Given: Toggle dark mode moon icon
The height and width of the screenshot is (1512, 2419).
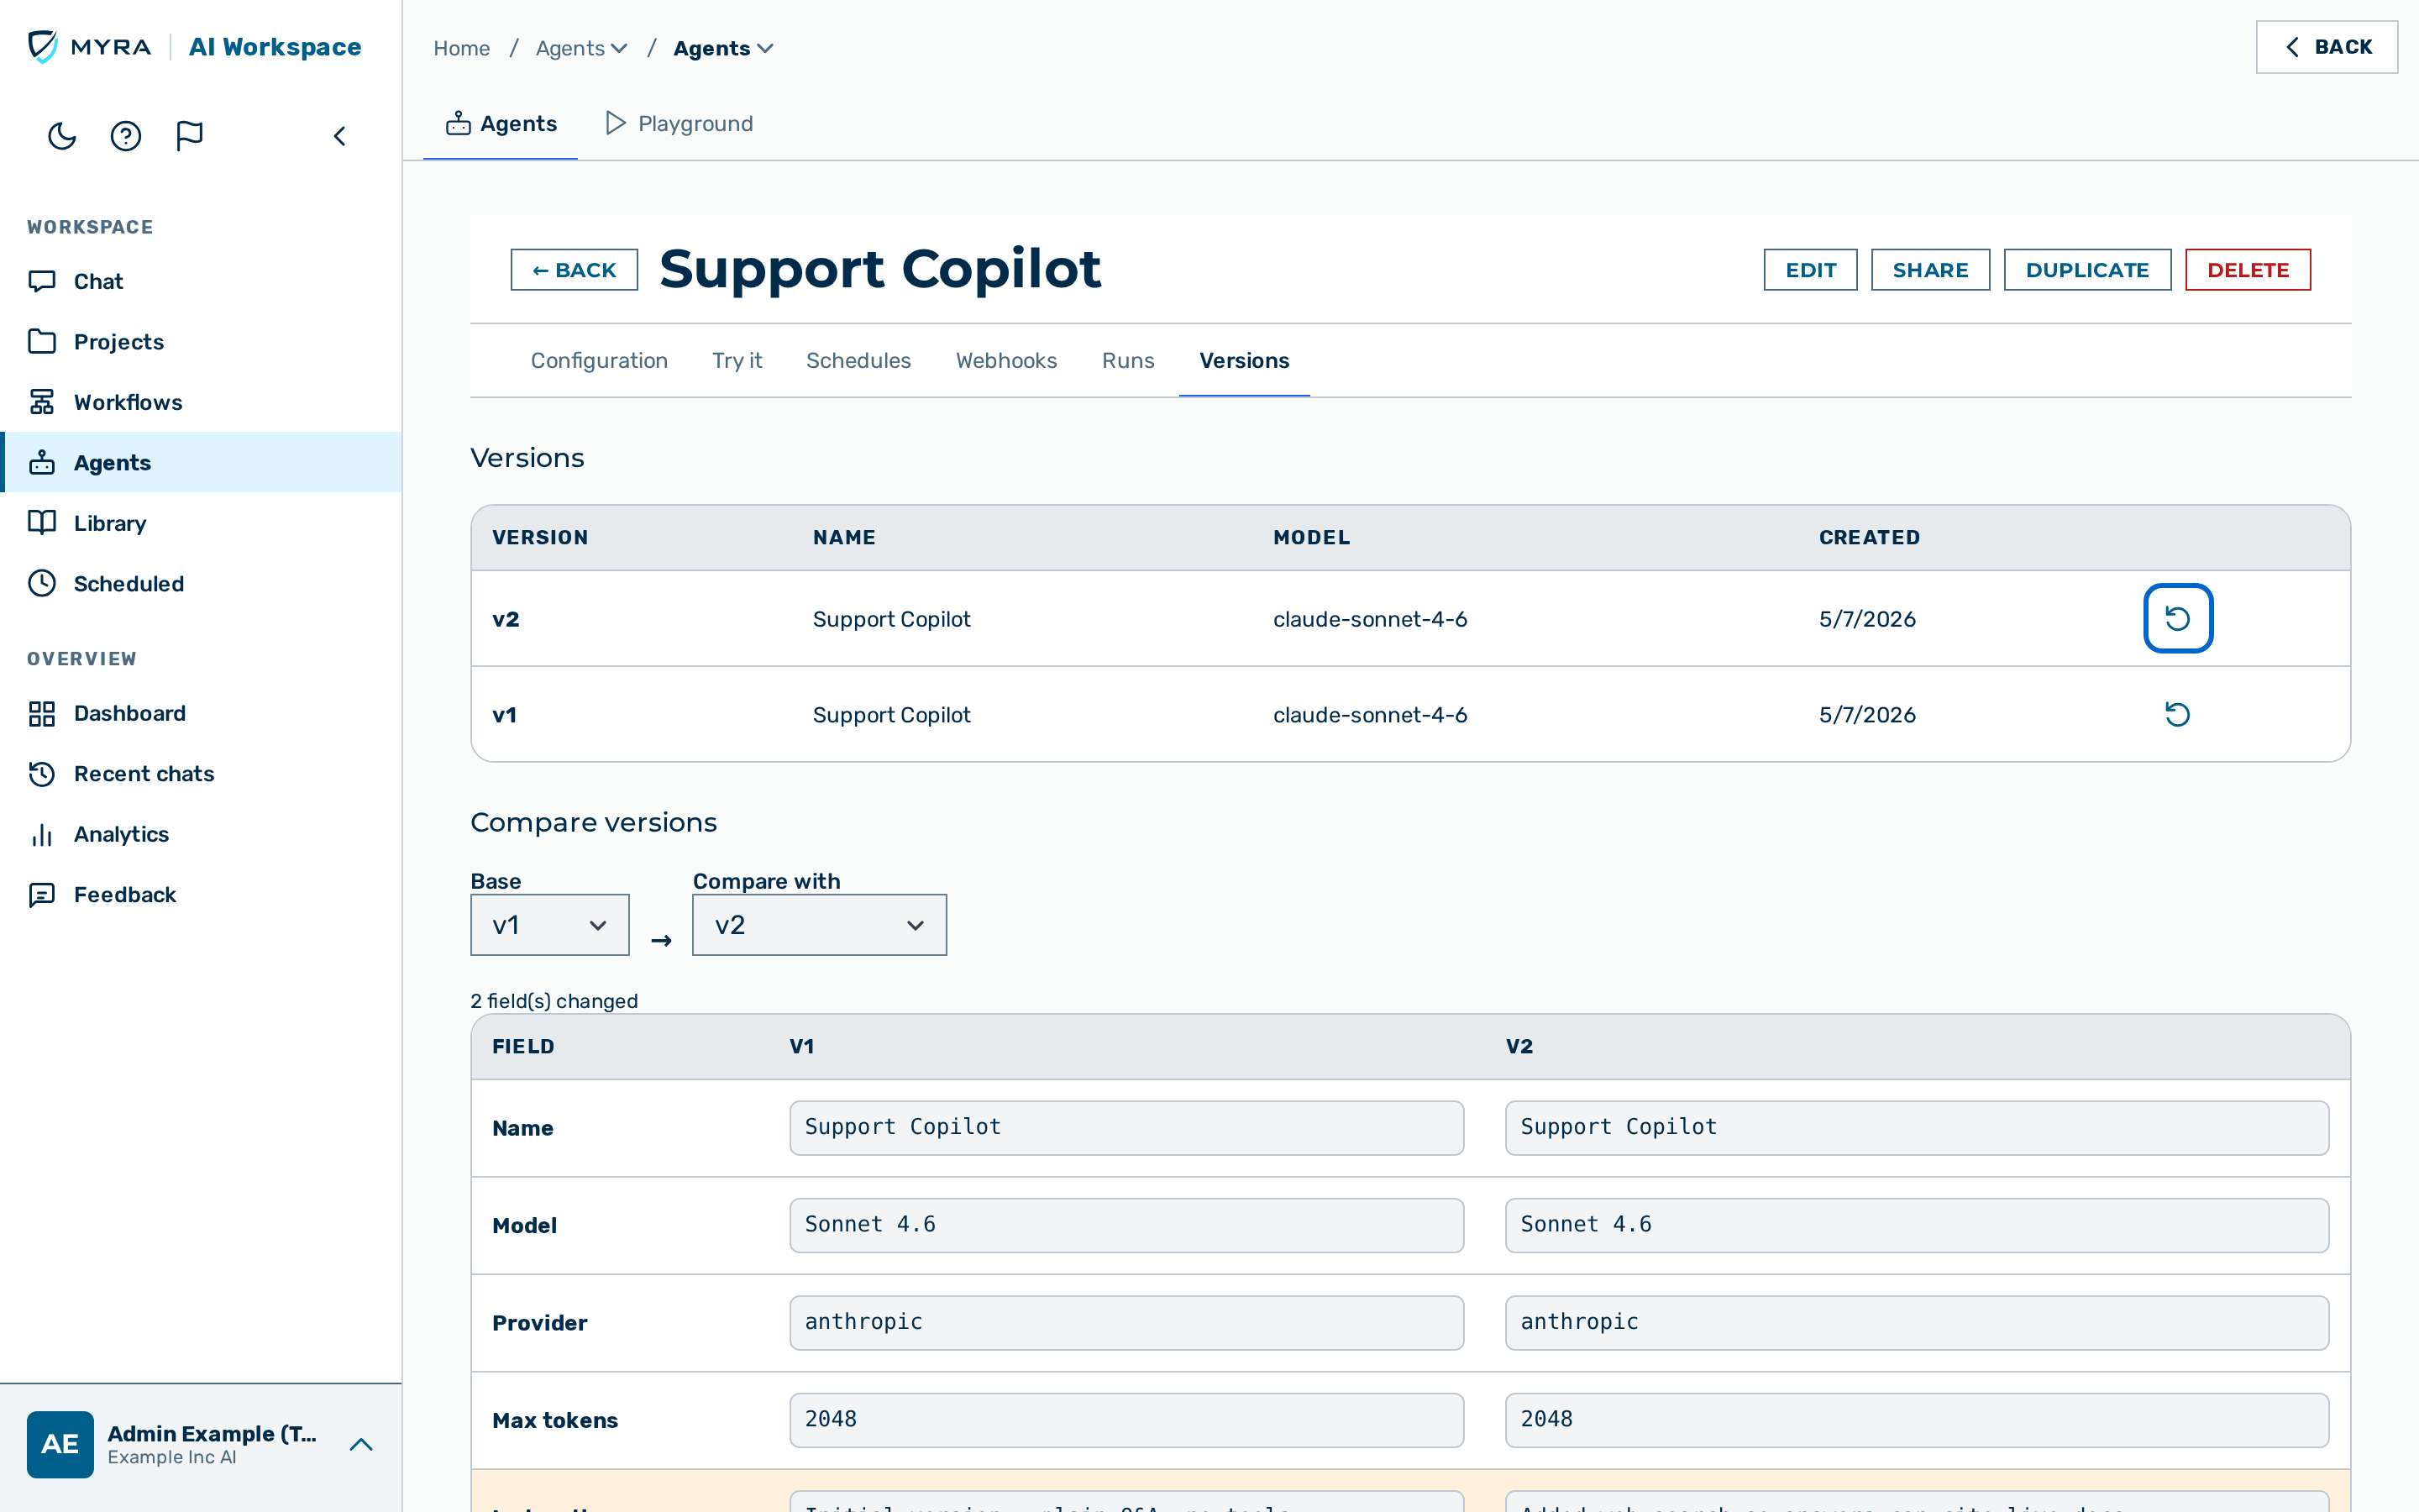Looking at the screenshot, I should coord(62,136).
